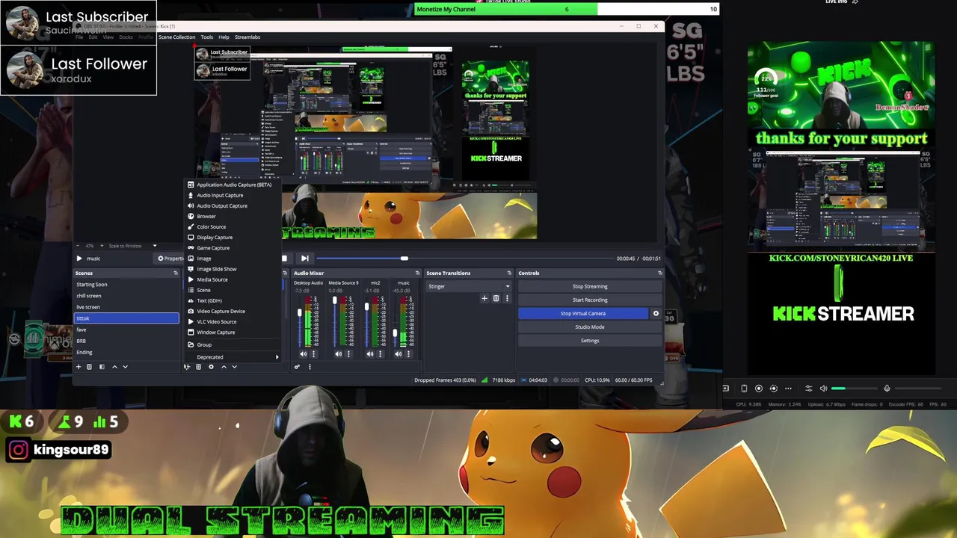
Task: Skip to next media item
Action: point(304,259)
